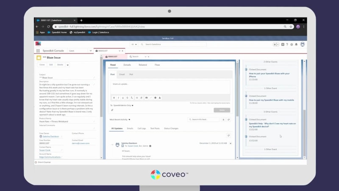Click the Italic formatting icon in the post editor
Screen dimensions: 339x191
coord(118,98)
